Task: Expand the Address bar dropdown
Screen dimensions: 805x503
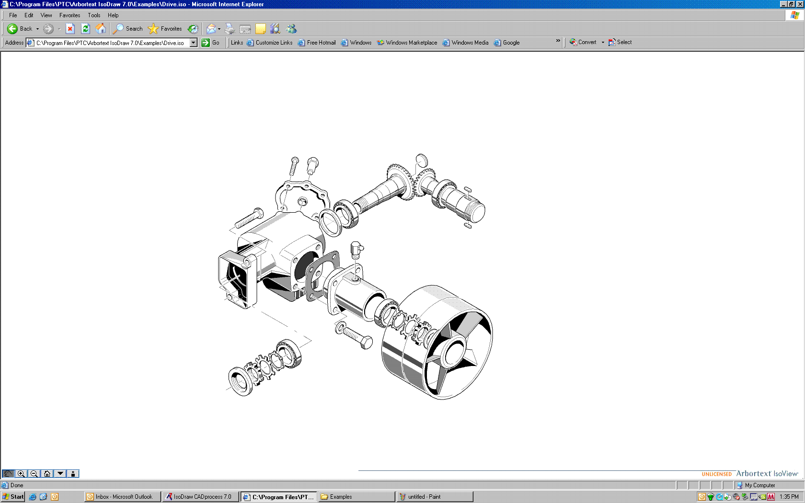Action: (194, 43)
